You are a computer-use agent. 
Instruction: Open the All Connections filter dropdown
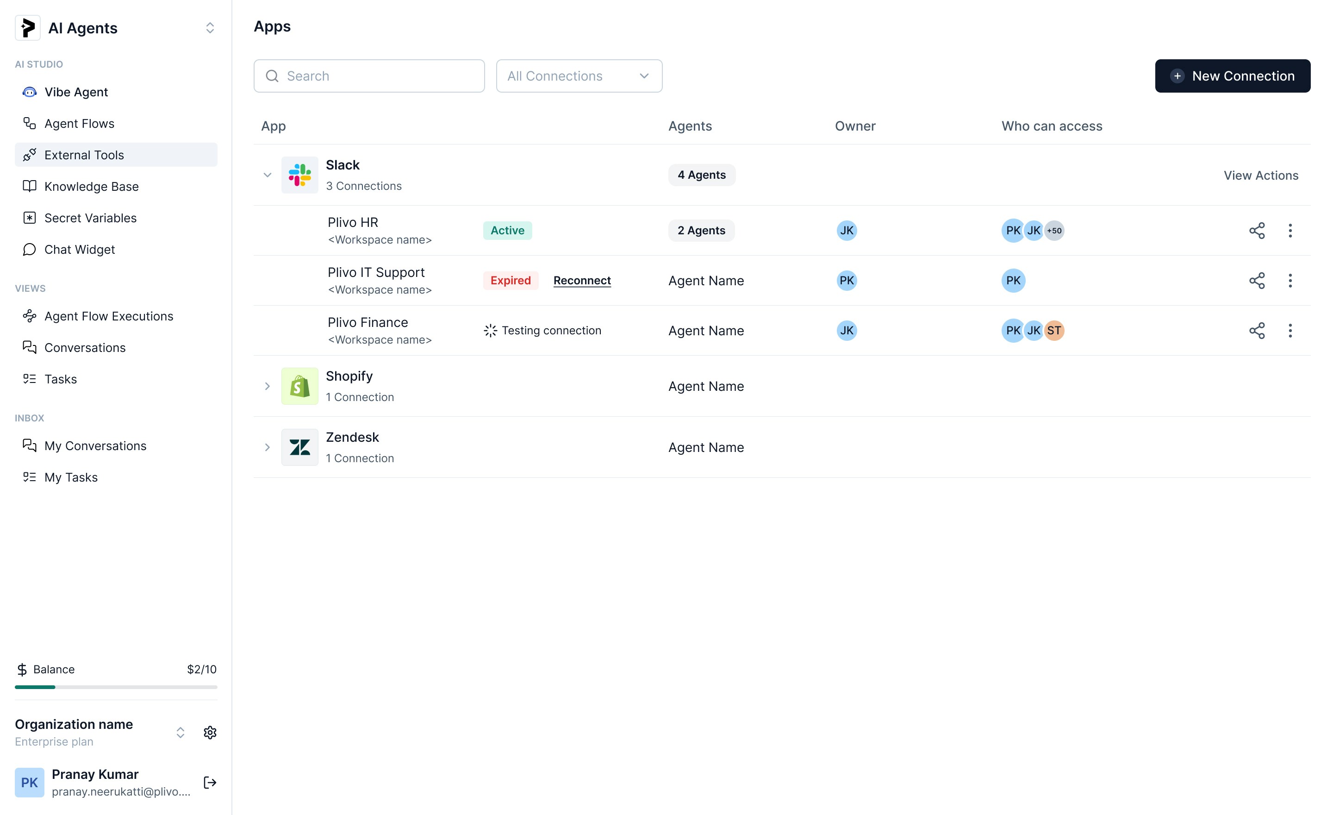coord(579,76)
